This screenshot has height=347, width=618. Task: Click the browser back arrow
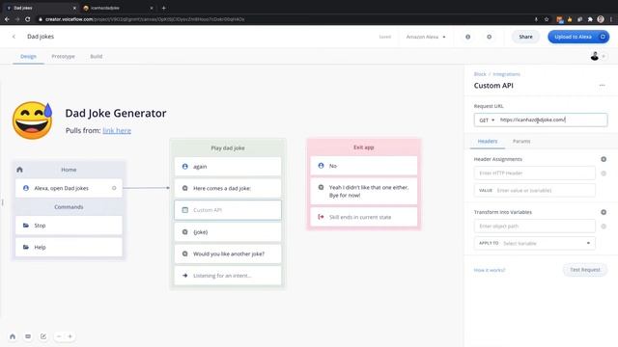7,19
